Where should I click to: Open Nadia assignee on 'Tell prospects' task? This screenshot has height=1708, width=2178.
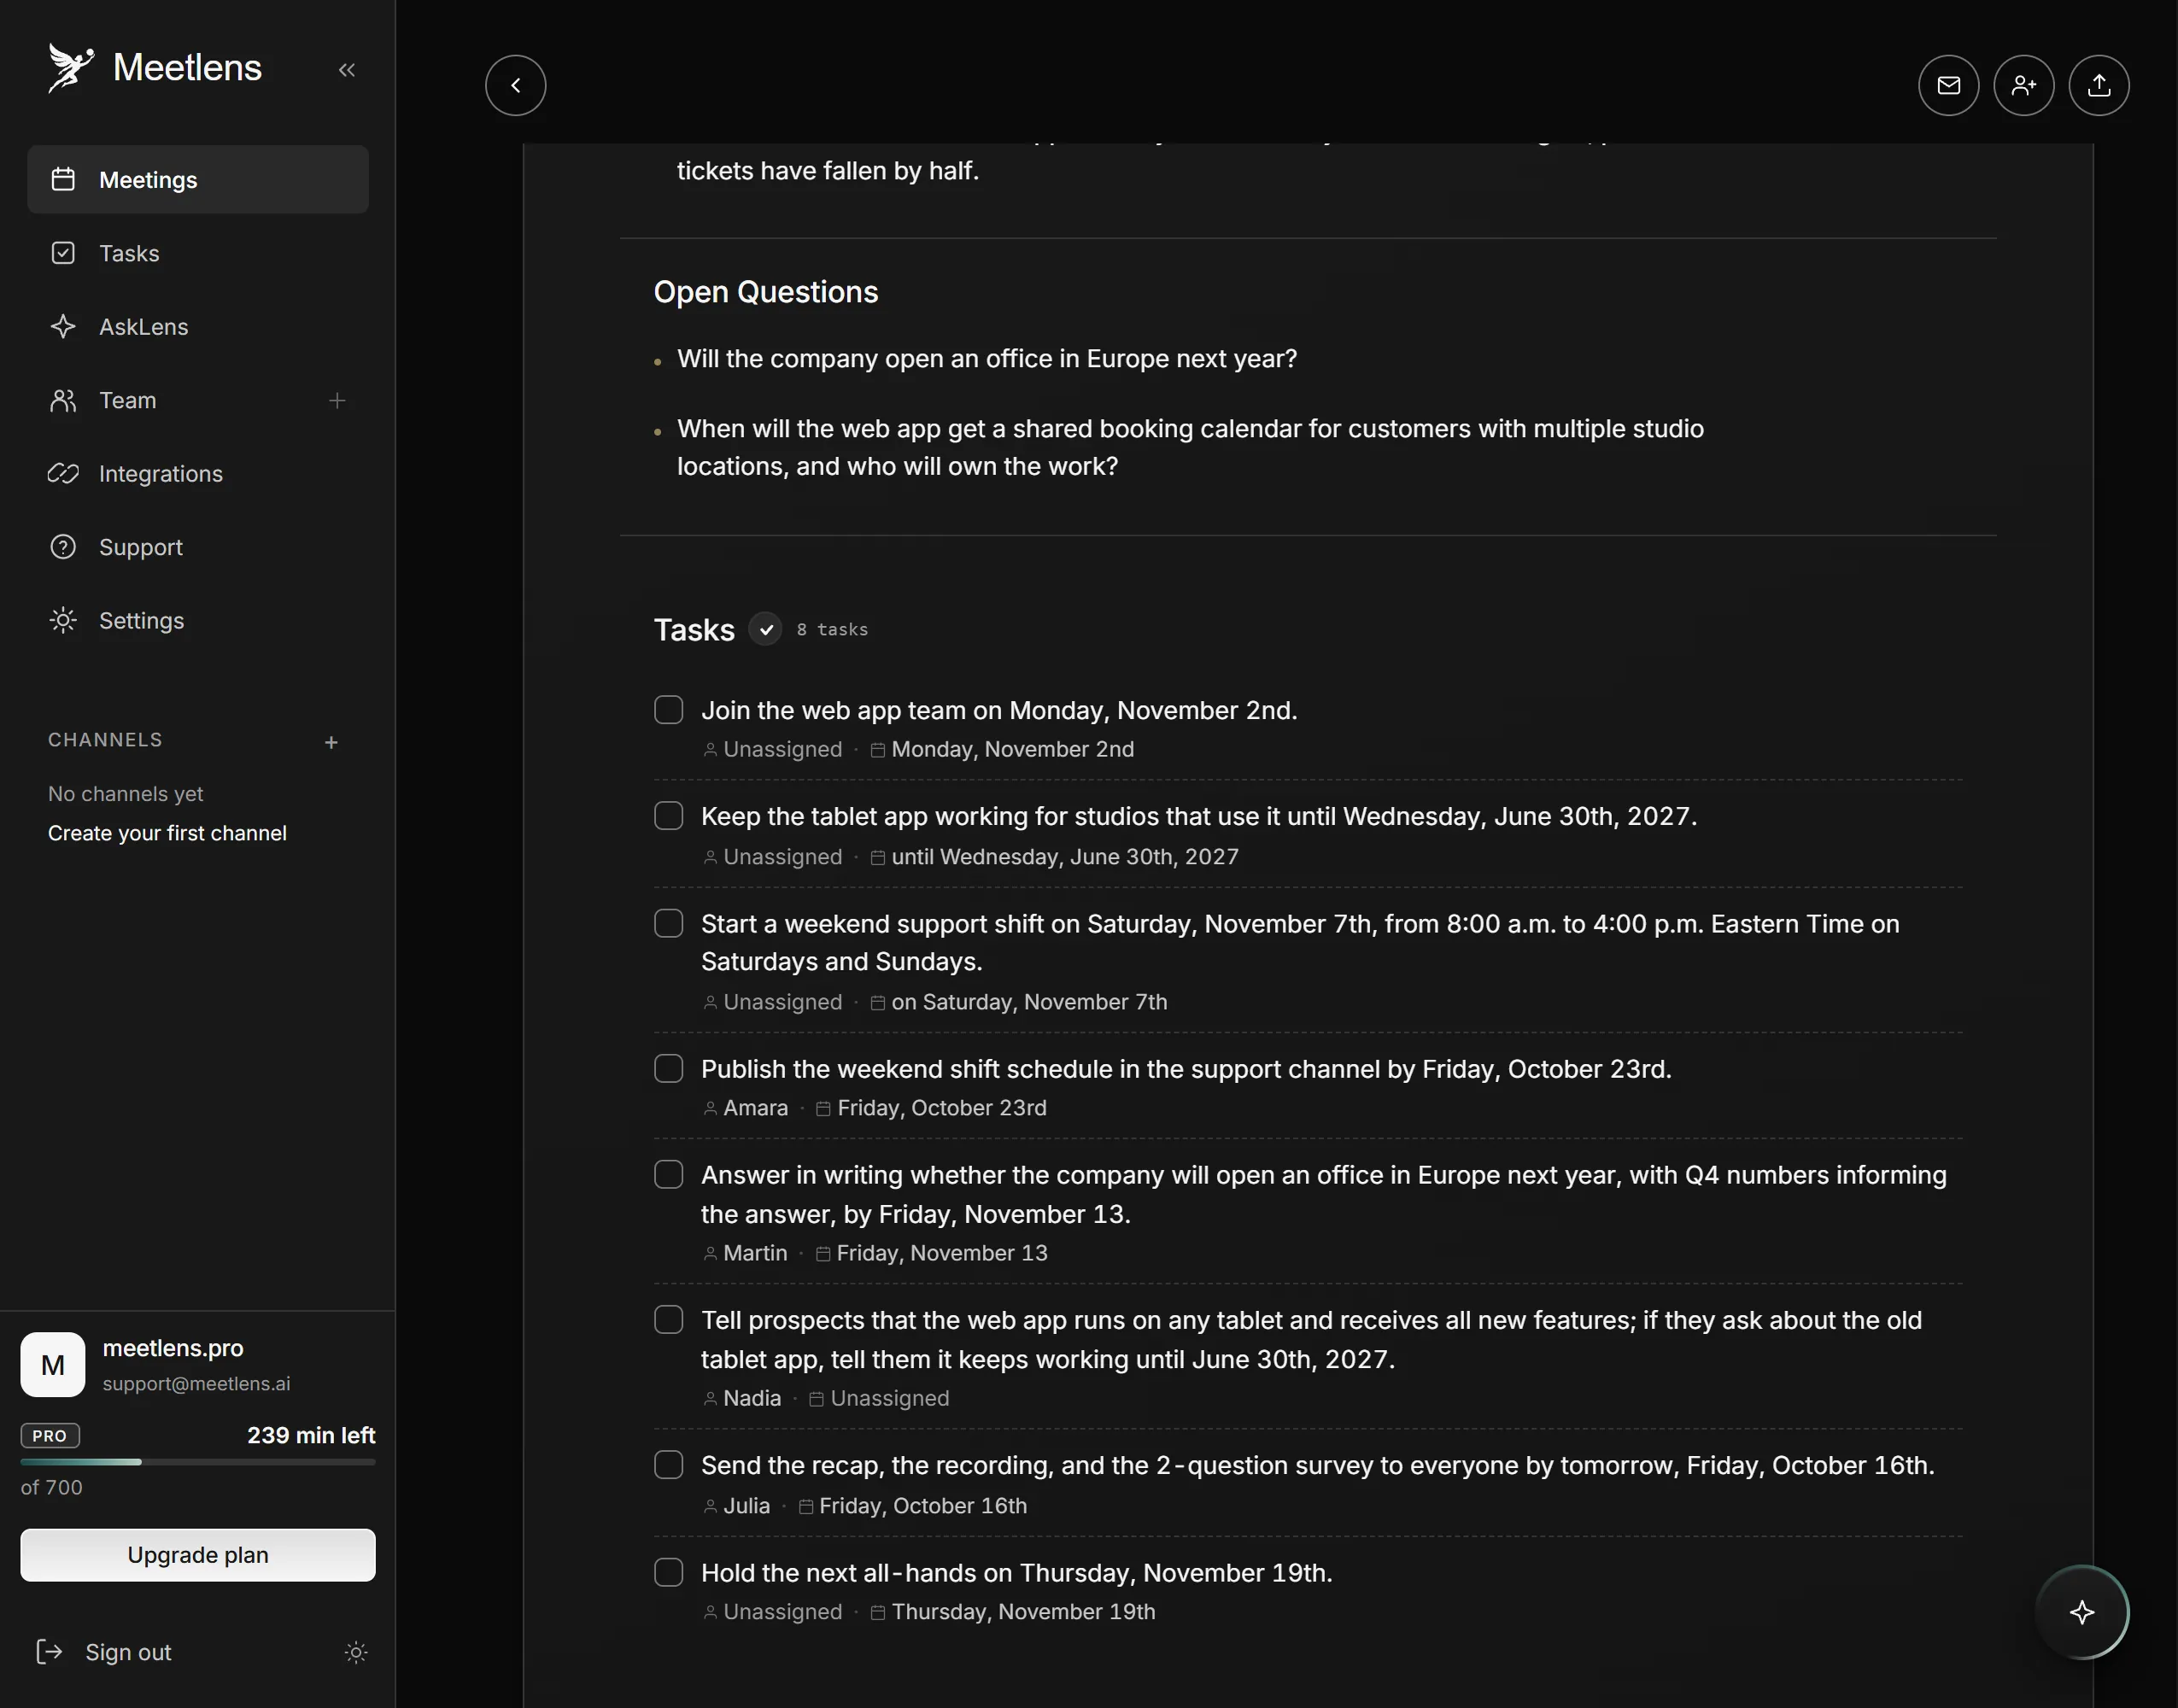[x=741, y=1398]
